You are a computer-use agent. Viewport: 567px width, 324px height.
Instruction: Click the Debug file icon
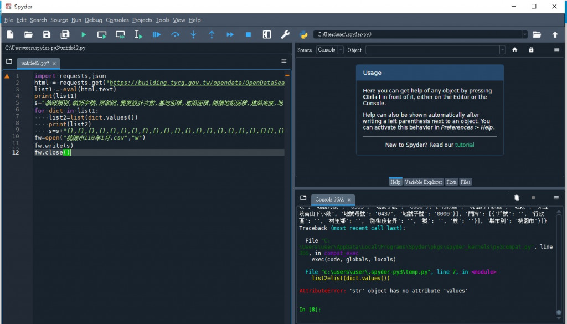[x=157, y=34]
